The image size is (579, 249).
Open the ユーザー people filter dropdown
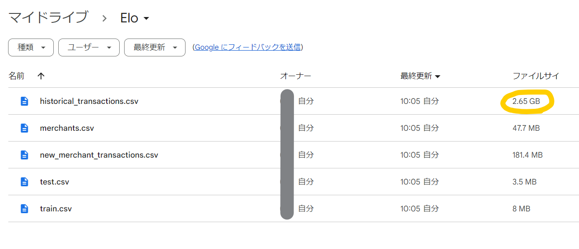[x=89, y=47]
